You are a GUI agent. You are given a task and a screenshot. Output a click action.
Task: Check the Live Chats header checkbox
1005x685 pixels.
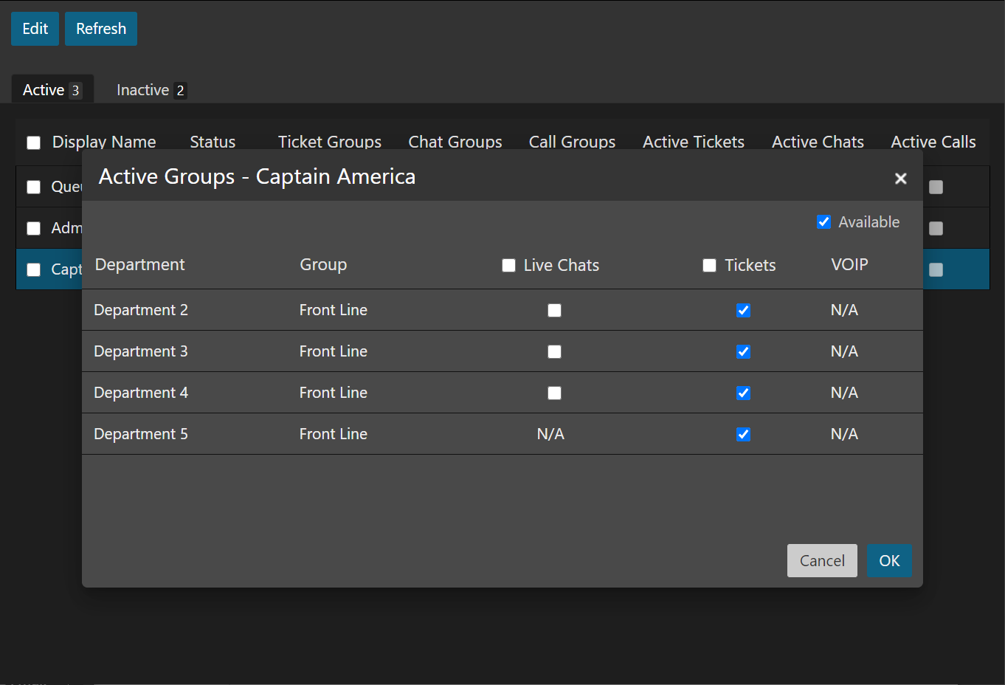[x=508, y=266]
